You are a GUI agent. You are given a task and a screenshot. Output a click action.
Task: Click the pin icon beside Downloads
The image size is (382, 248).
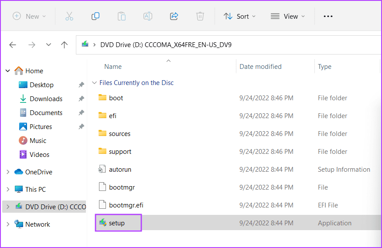(81, 99)
